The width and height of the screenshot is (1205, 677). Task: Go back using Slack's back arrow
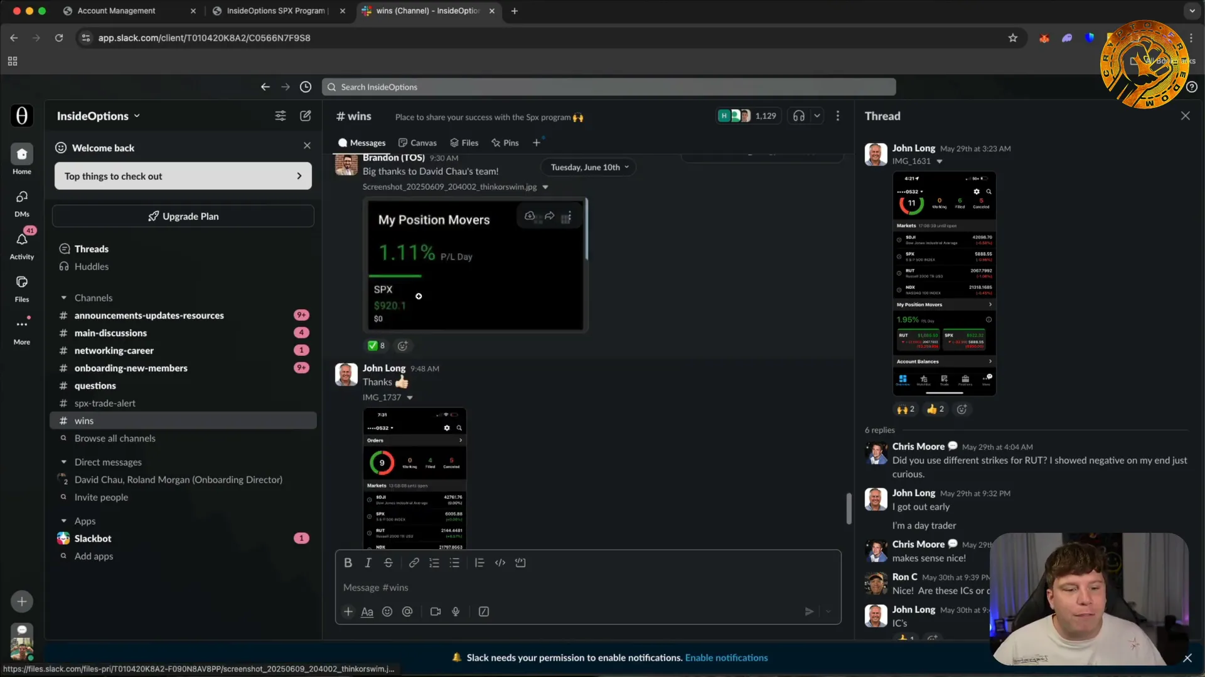[265, 87]
